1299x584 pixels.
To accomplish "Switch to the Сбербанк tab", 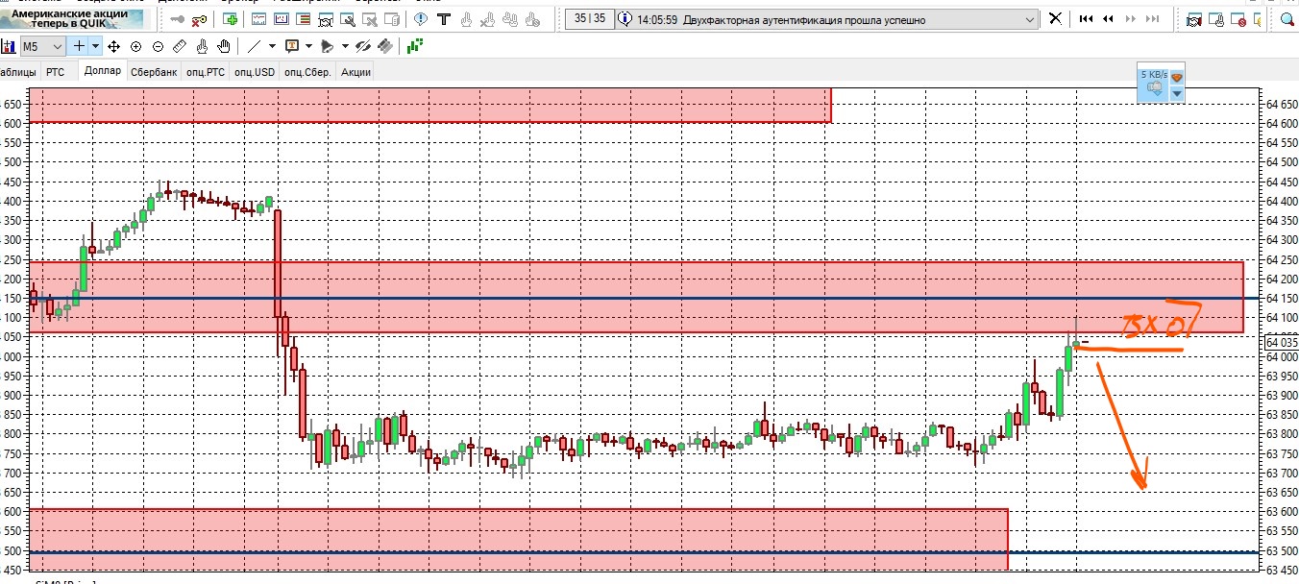I will pyautogui.click(x=154, y=72).
